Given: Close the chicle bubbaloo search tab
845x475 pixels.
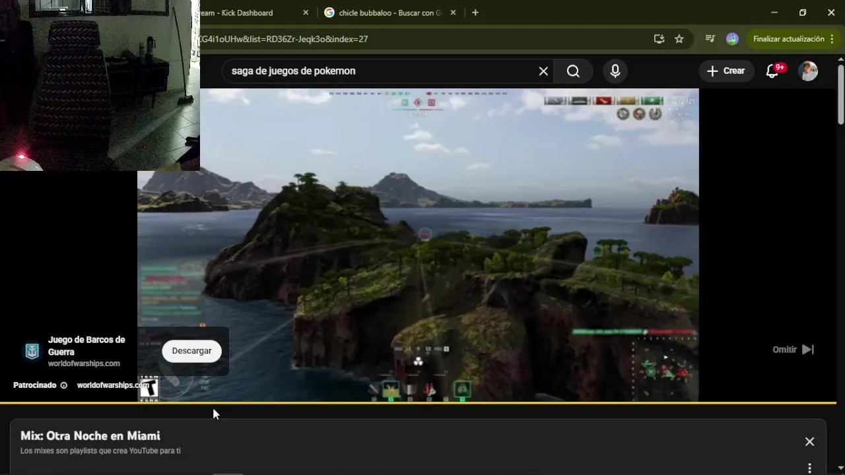Looking at the screenshot, I should click(453, 13).
